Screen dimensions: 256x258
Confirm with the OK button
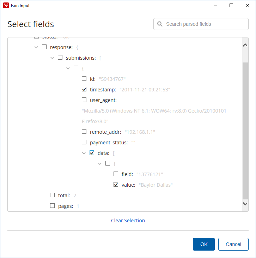204,244
